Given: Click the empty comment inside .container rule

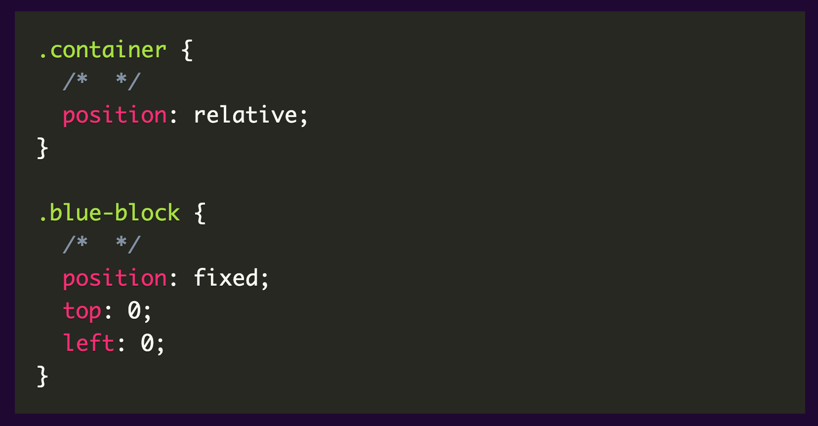Looking at the screenshot, I should pyautogui.click(x=102, y=82).
